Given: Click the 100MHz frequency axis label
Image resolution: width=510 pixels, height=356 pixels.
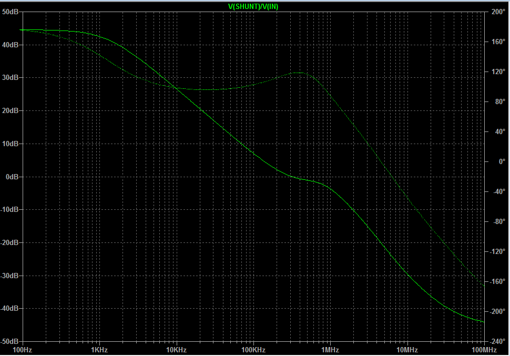Looking at the screenshot, I should tap(484, 350).
